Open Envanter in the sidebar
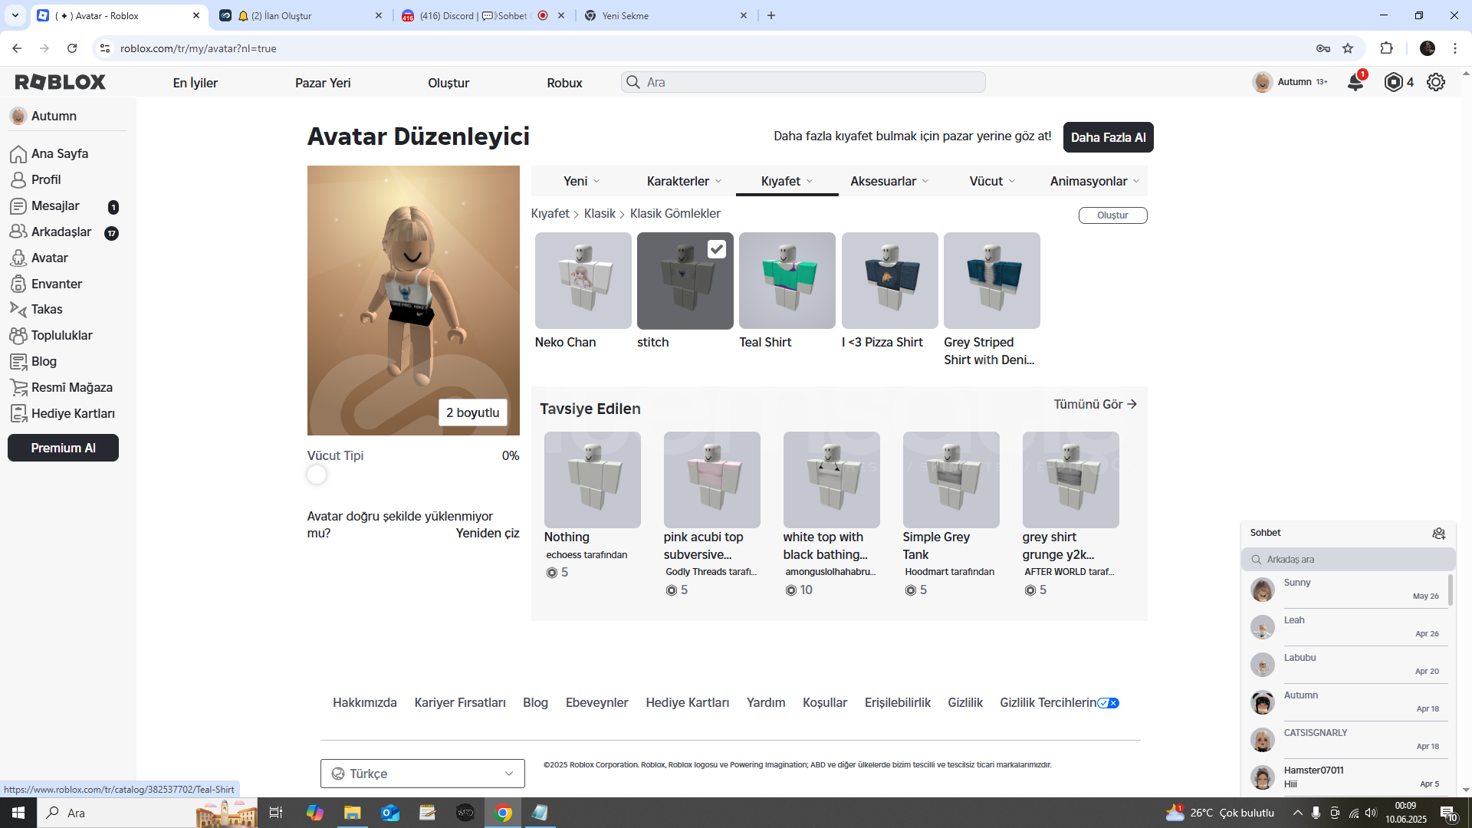 pos(57,284)
